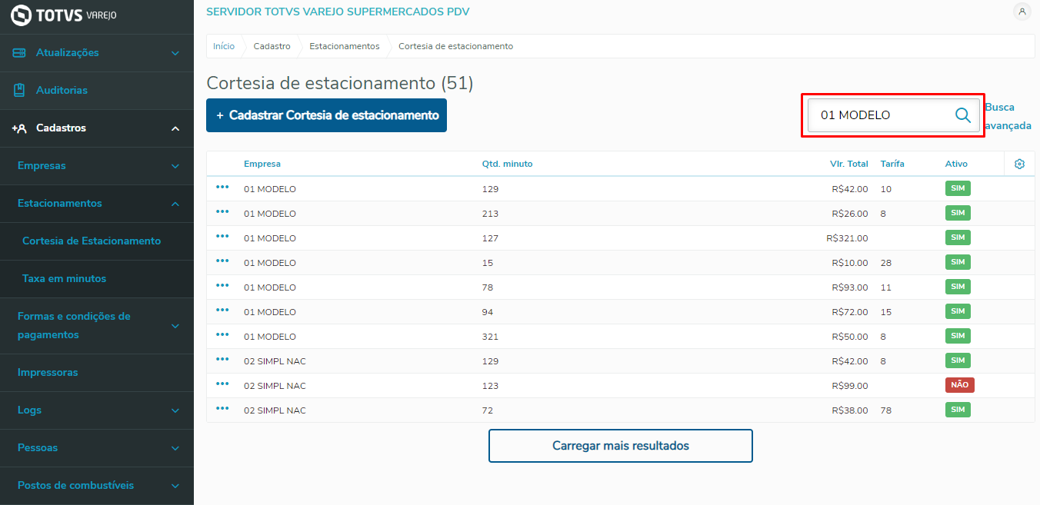The width and height of the screenshot is (1040, 505).
Task: Open actions dots for row with 15 minutes
Action: [x=222, y=261]
